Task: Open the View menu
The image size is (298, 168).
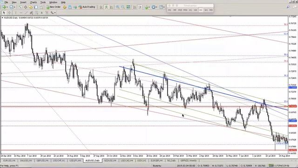Action: click(x=14, y=2)
